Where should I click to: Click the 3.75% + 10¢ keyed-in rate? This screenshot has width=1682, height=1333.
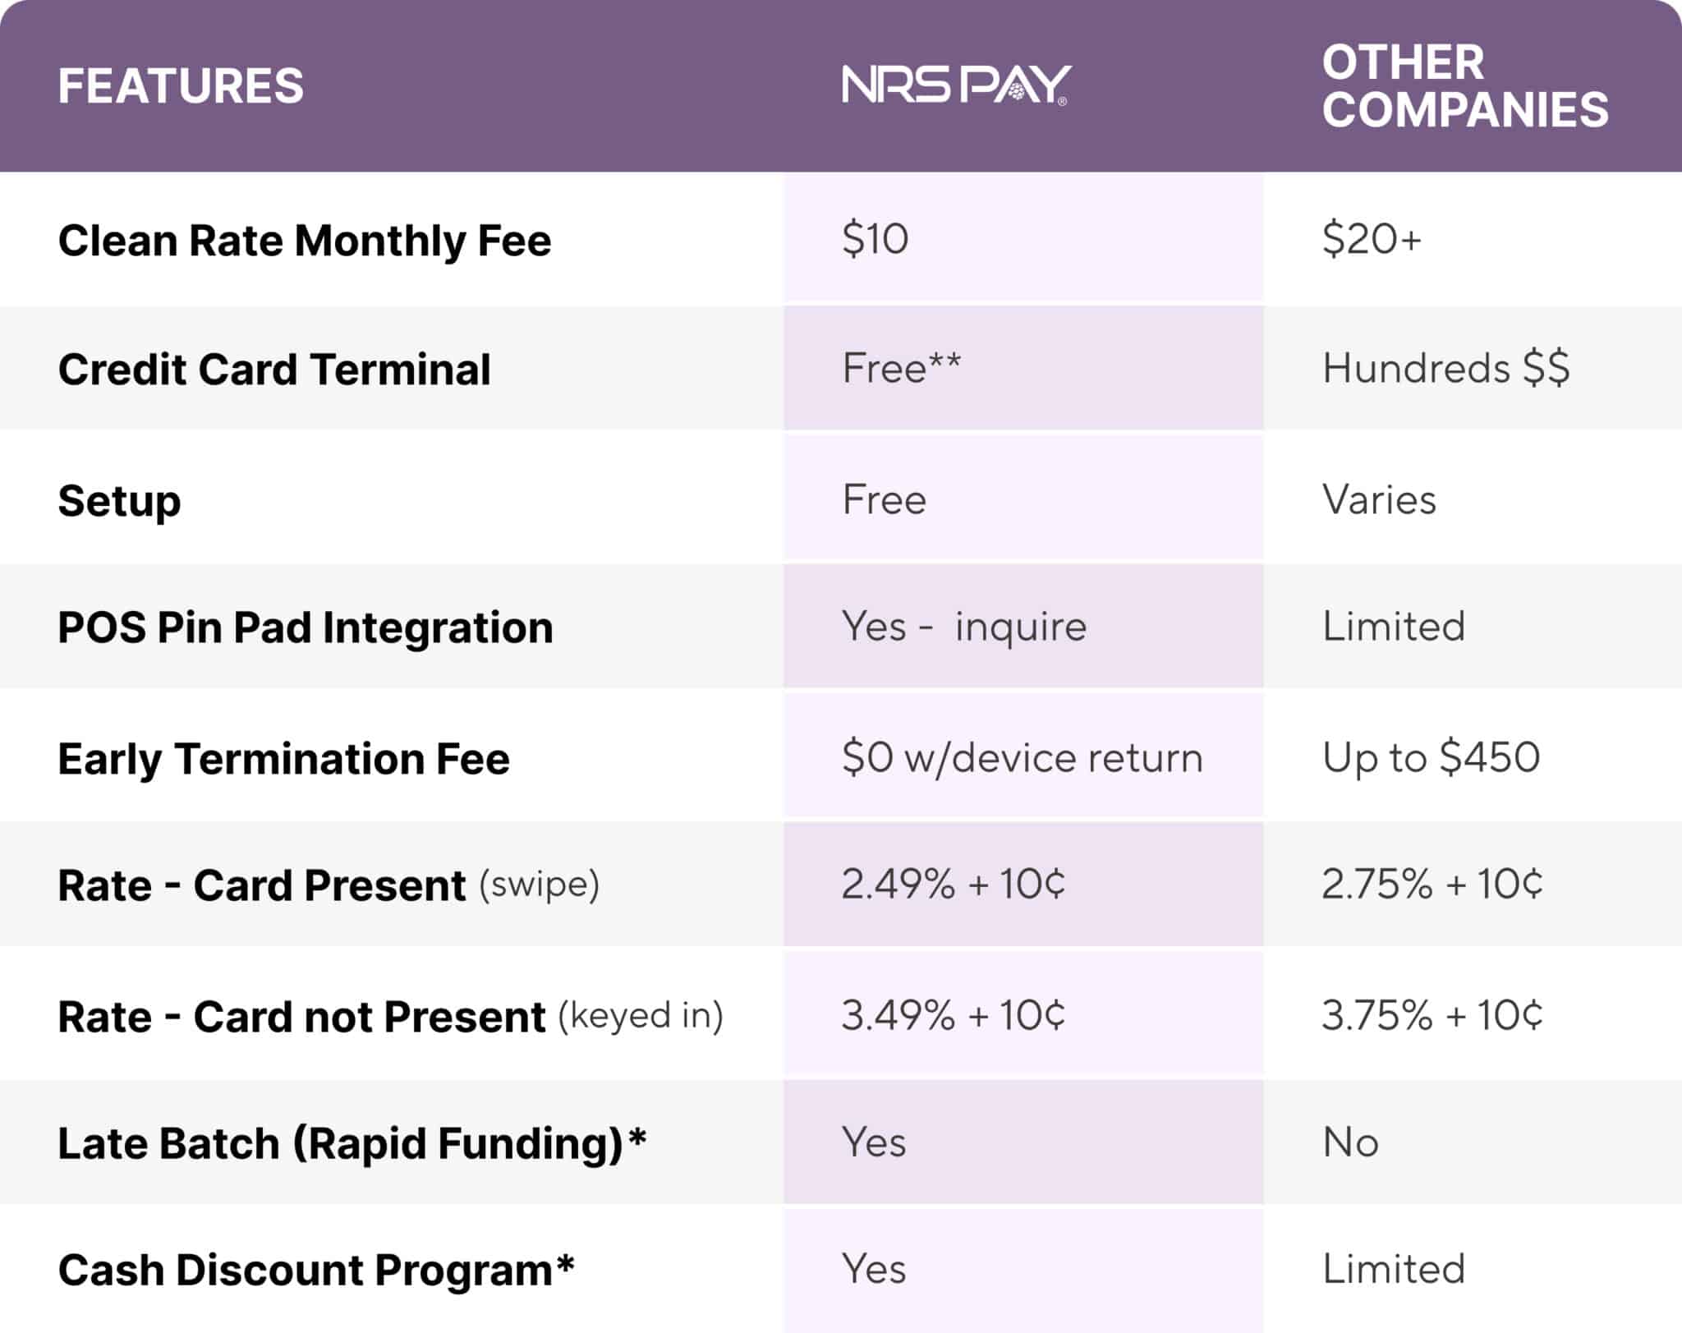coord(1432,1015)
